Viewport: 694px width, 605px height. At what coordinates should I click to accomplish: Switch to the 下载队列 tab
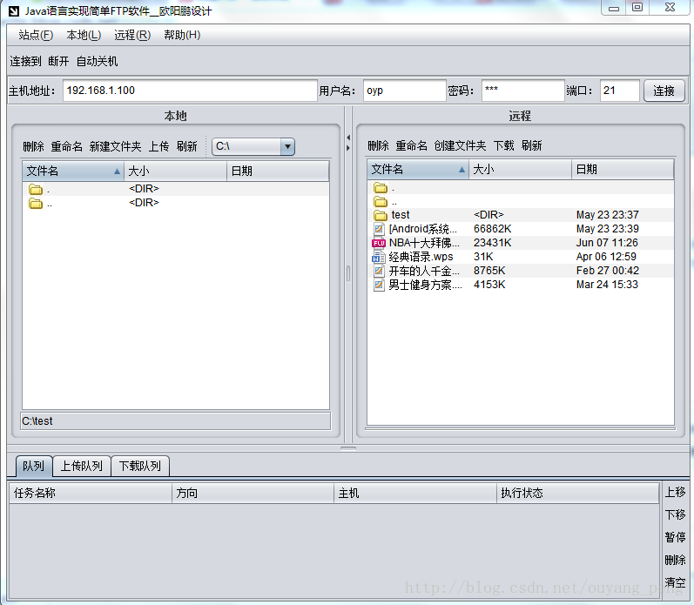point(140,466)
